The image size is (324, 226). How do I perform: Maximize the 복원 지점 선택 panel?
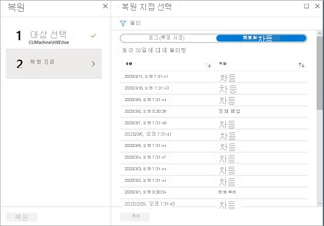click(x=307, y=6)
